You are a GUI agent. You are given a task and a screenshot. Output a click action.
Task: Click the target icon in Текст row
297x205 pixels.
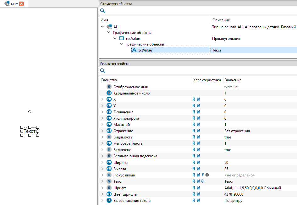[x=203, y=181]
